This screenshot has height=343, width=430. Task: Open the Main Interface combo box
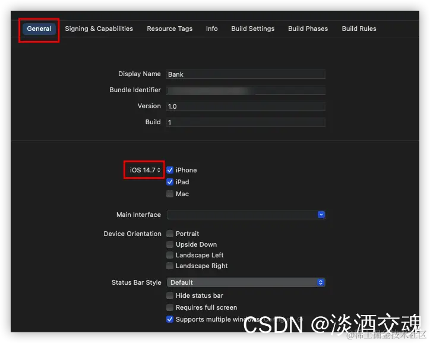[x=321, y=215]
